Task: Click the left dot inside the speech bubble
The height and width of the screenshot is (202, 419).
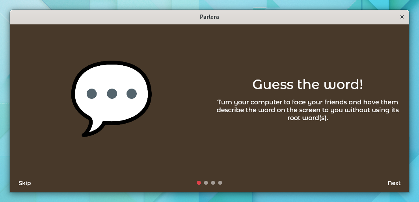Action: coord(92,94)
